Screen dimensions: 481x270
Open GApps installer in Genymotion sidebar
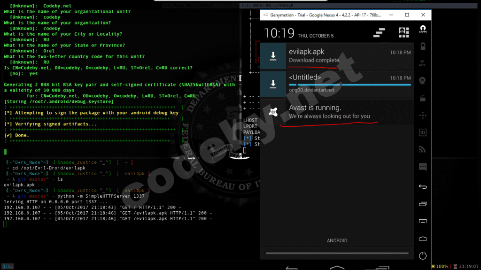pos(423,29)
